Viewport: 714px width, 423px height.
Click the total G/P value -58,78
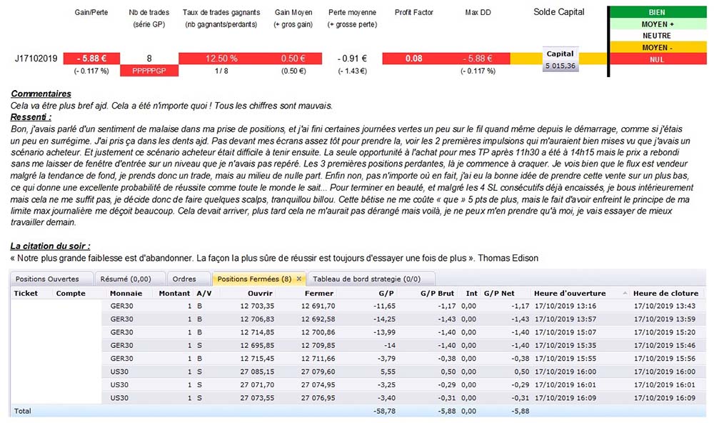point(384,411)
